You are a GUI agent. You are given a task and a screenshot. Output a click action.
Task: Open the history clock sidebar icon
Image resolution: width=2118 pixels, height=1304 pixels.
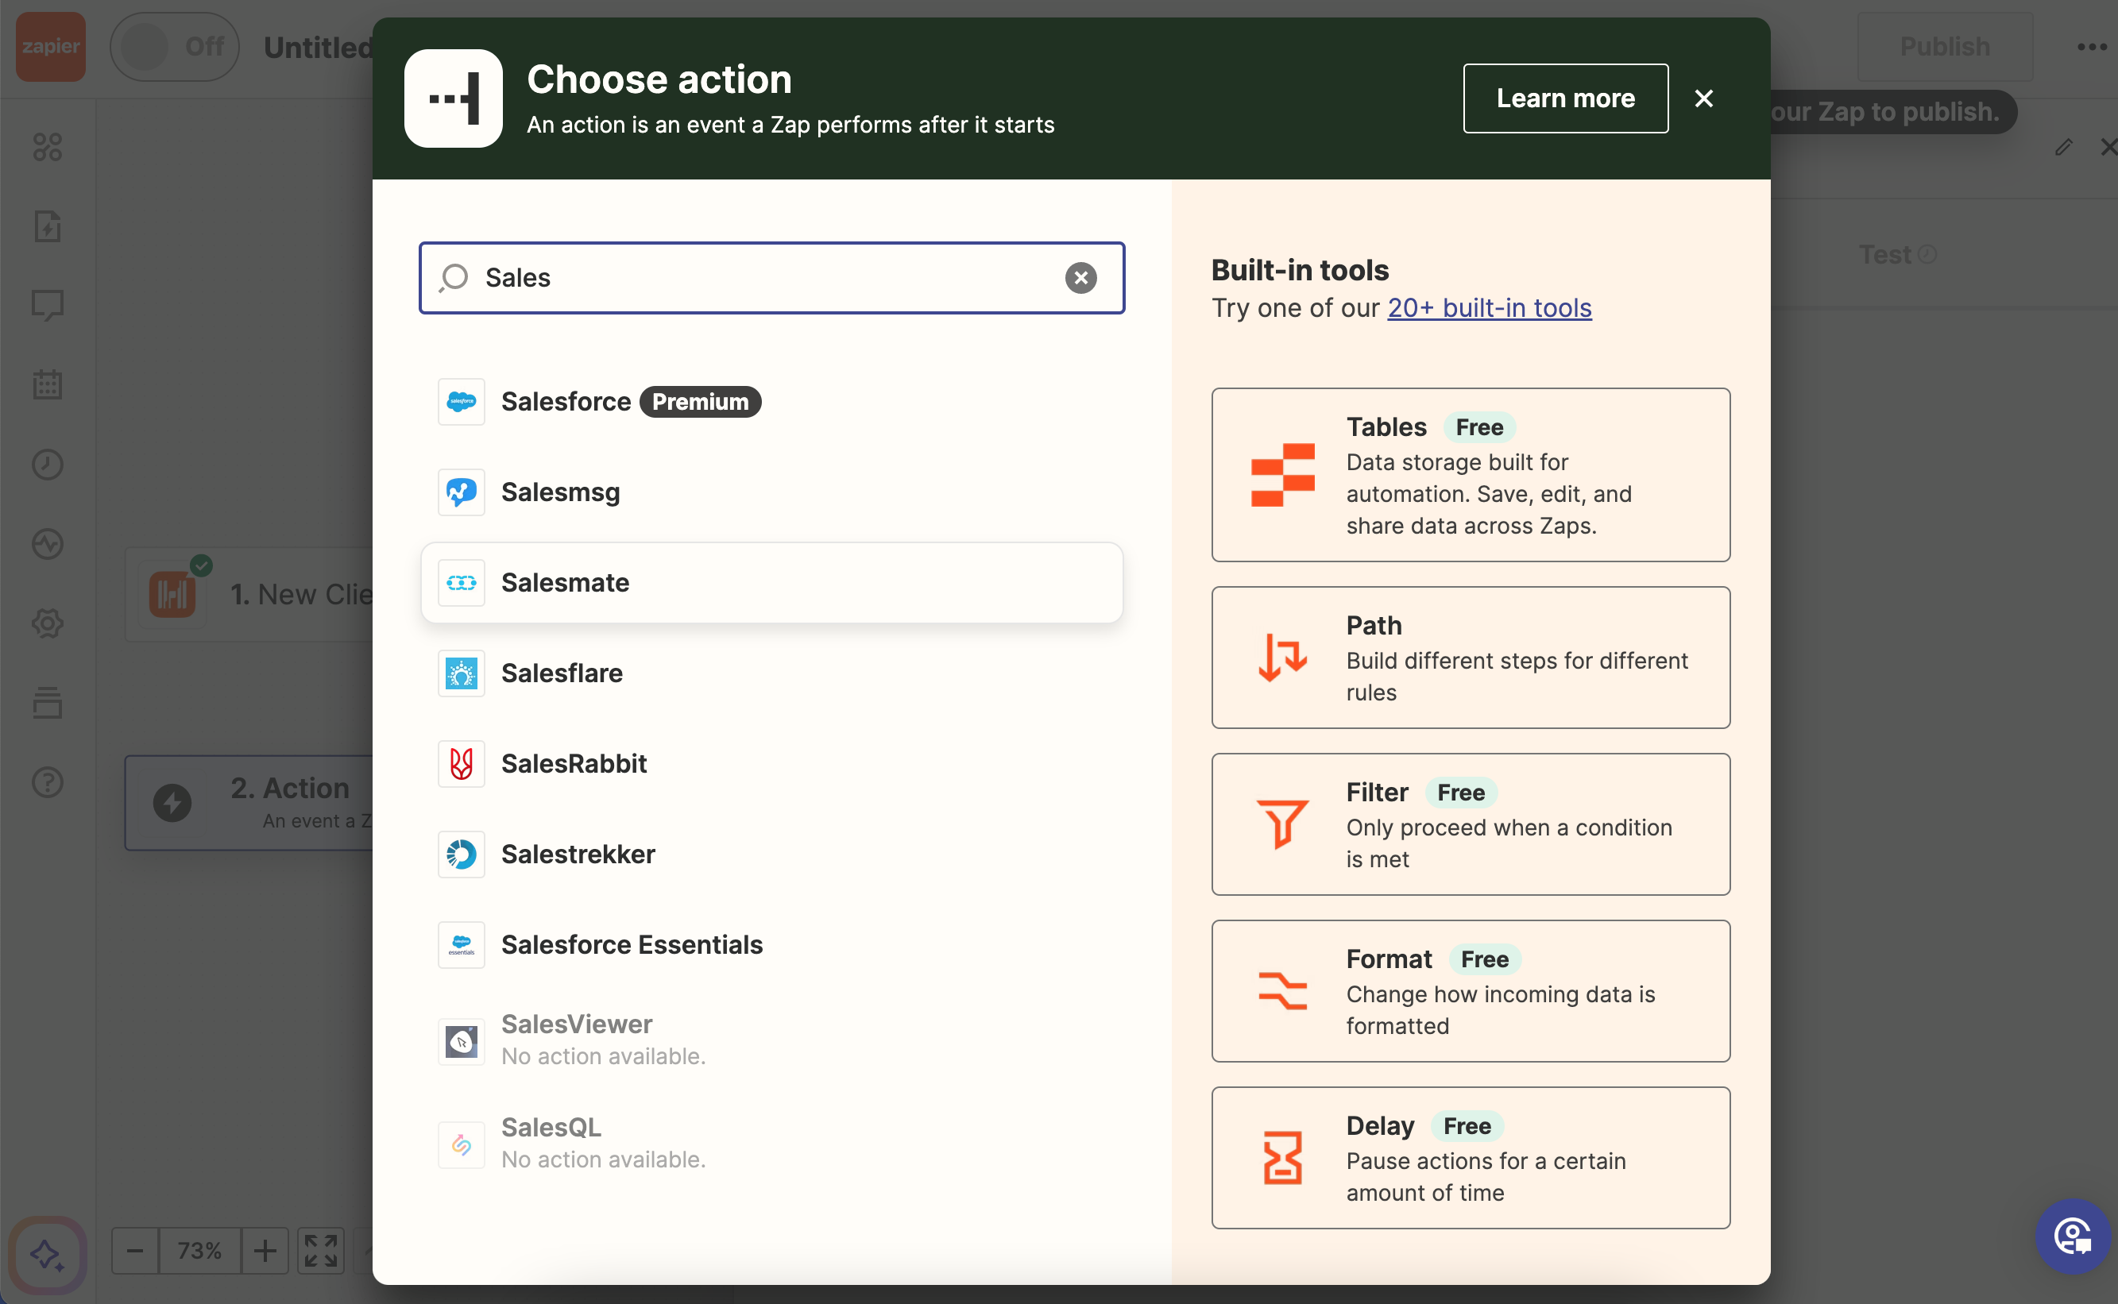[48, 464]
